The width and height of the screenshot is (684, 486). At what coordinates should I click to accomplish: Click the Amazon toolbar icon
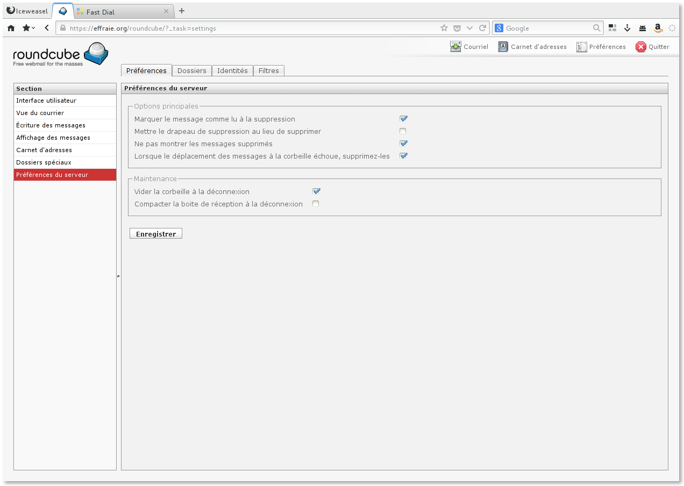pyautogui.click(x=657, y=28)
